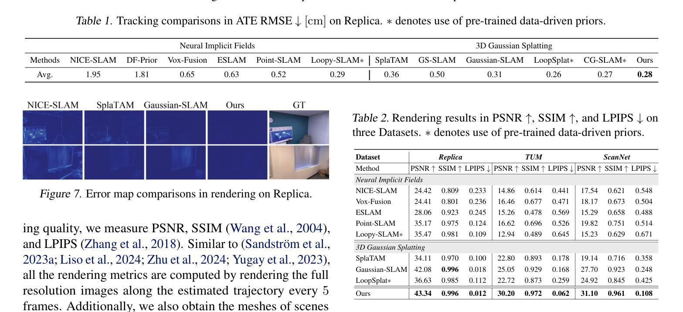
Task: Select the bottom GT blinds image in Figure 7
Action: [x=299, y=163]
